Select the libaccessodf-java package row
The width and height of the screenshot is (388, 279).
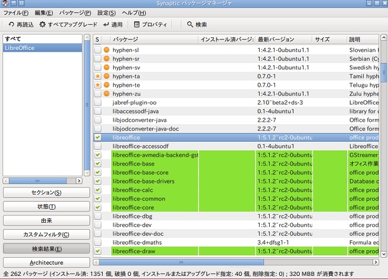(236, 111)
